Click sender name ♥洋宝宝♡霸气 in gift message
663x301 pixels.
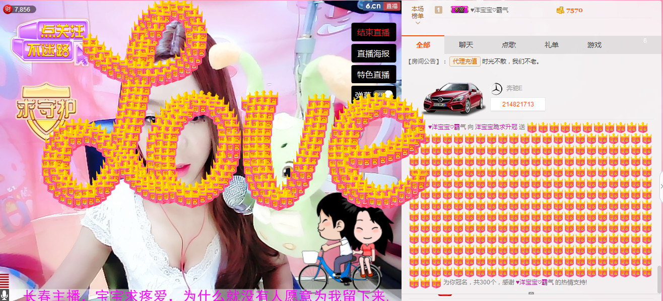pyautogui.click(x=447, y=127)
